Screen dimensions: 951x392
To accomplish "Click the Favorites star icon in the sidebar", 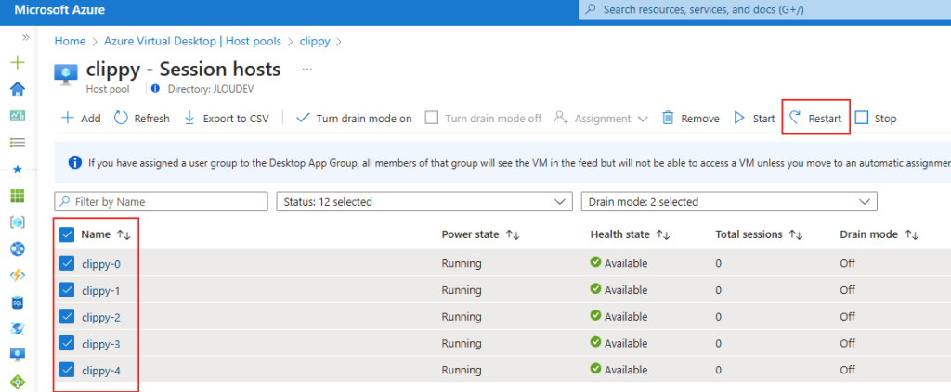I will (18, 170).
